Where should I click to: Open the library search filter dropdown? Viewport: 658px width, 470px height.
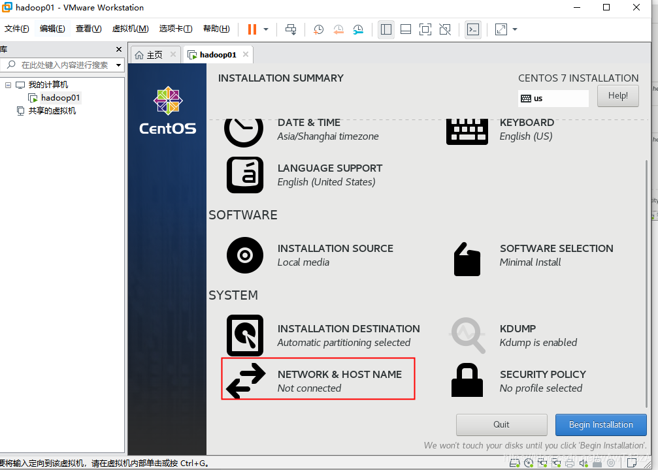[119, 65]
